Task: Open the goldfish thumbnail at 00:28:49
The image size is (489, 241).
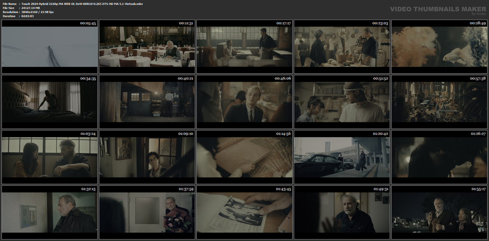Action: click(x=439, y=47)
